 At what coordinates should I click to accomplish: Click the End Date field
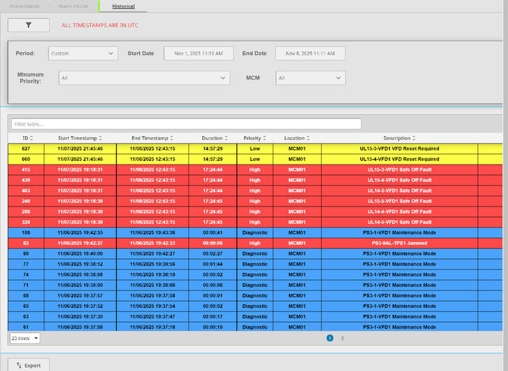(x=310, y=53)
